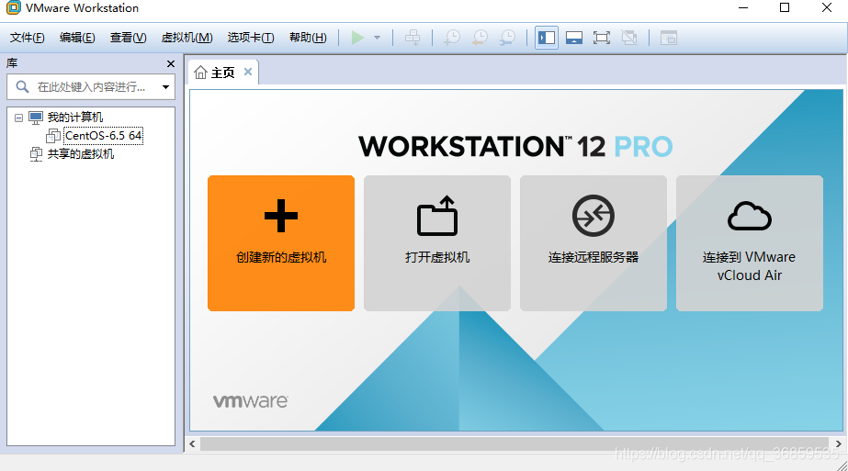Click the VMware Workstation title bar app icon
The image size is (848, 471).
point(14,7)
